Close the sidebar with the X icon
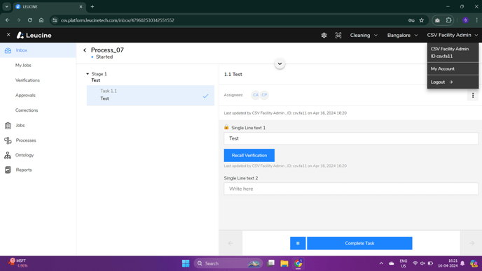The image size is (482, 271). pyautogui.click(x=8, y=35)
